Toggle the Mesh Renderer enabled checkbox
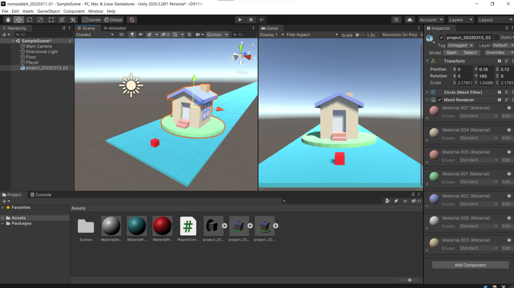The width and height of the screenshot is (514, 288). tap(439, 100)
